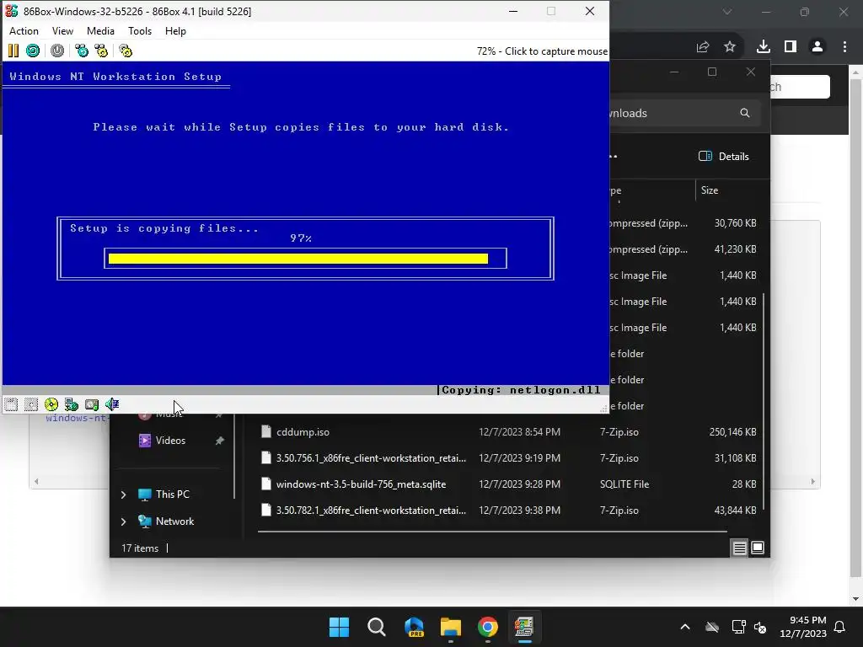Bookmark page with Chrome star icon
The height and width of the screenshot is (647, 863).
[730, 47]
